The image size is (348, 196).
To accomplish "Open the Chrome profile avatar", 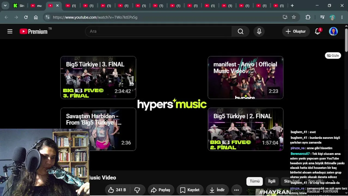I will click(x=332, y=17).
